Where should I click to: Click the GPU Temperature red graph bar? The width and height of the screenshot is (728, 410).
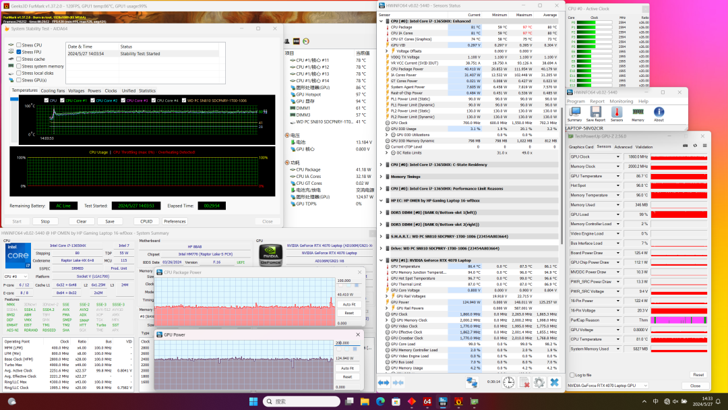point(678,175)
